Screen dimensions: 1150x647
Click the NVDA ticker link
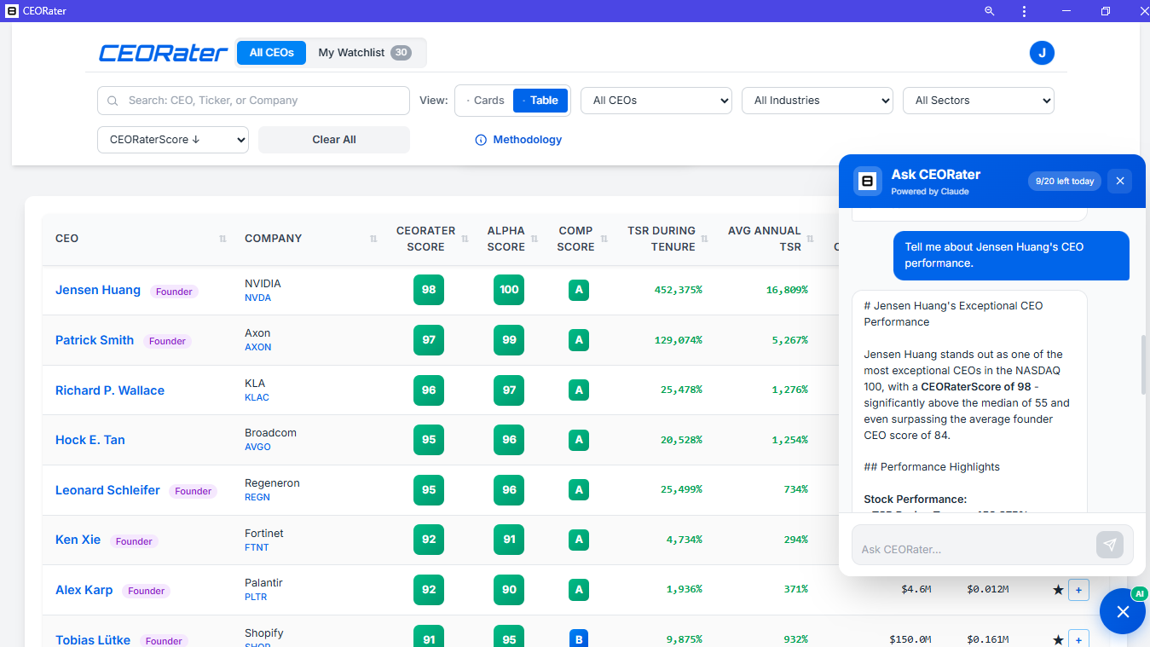[x=258, y=298]
